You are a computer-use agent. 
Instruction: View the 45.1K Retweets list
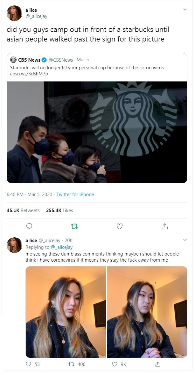pos(23,210)
